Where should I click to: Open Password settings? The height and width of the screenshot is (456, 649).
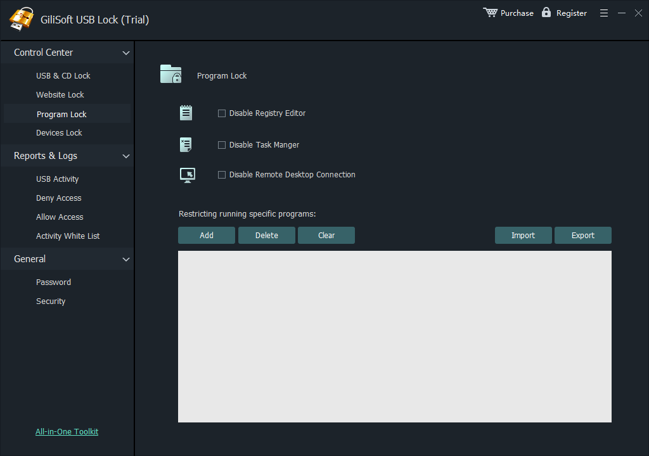pyautogui.click(x=53, y=282)
